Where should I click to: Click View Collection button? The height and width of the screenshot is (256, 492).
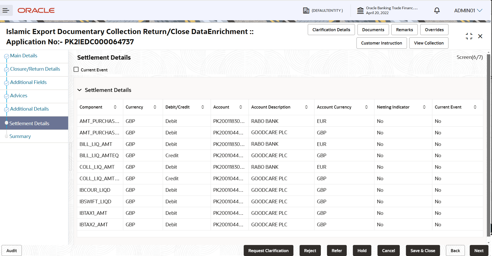click(429, 43)
